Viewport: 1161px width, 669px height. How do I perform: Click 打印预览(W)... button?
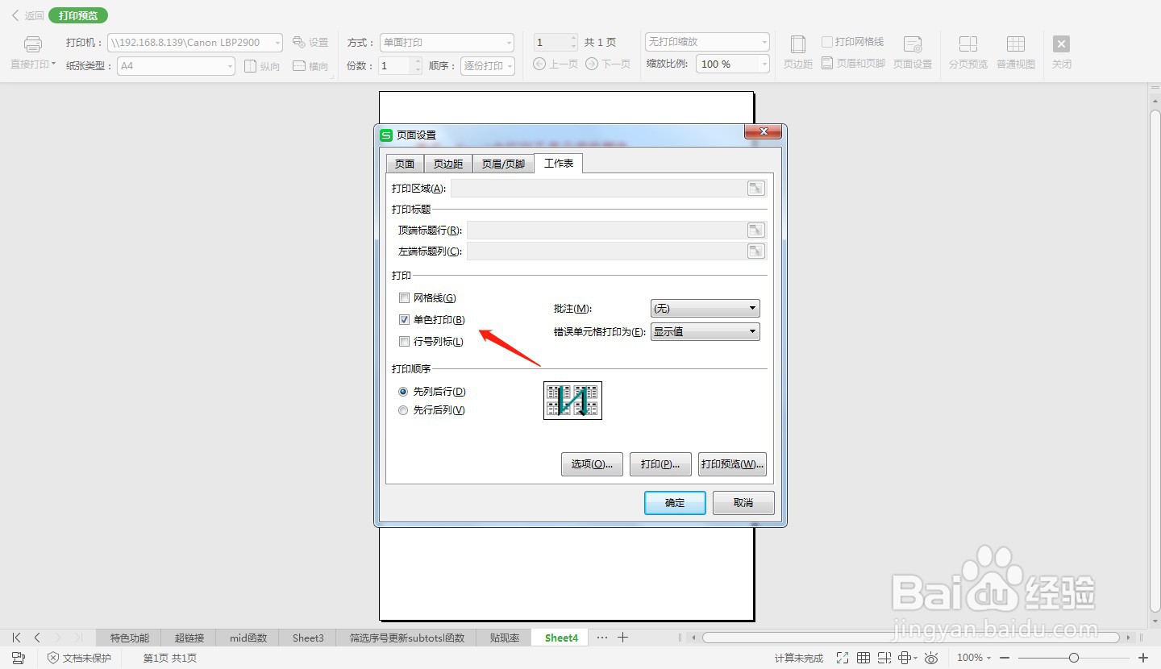(732, 464)
